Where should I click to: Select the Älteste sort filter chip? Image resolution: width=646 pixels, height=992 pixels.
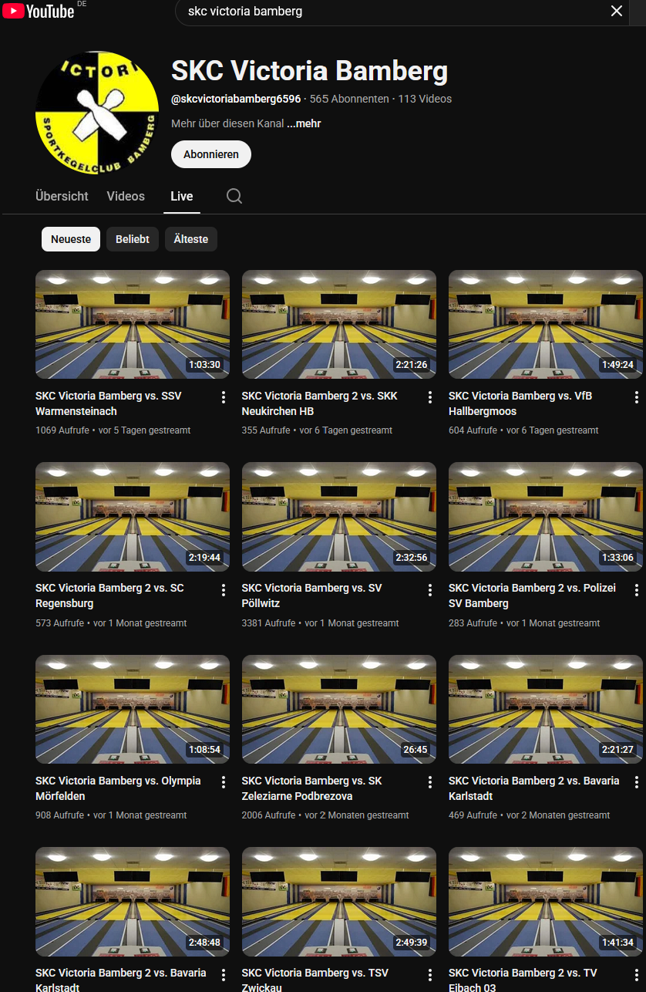tap(191, 239)
